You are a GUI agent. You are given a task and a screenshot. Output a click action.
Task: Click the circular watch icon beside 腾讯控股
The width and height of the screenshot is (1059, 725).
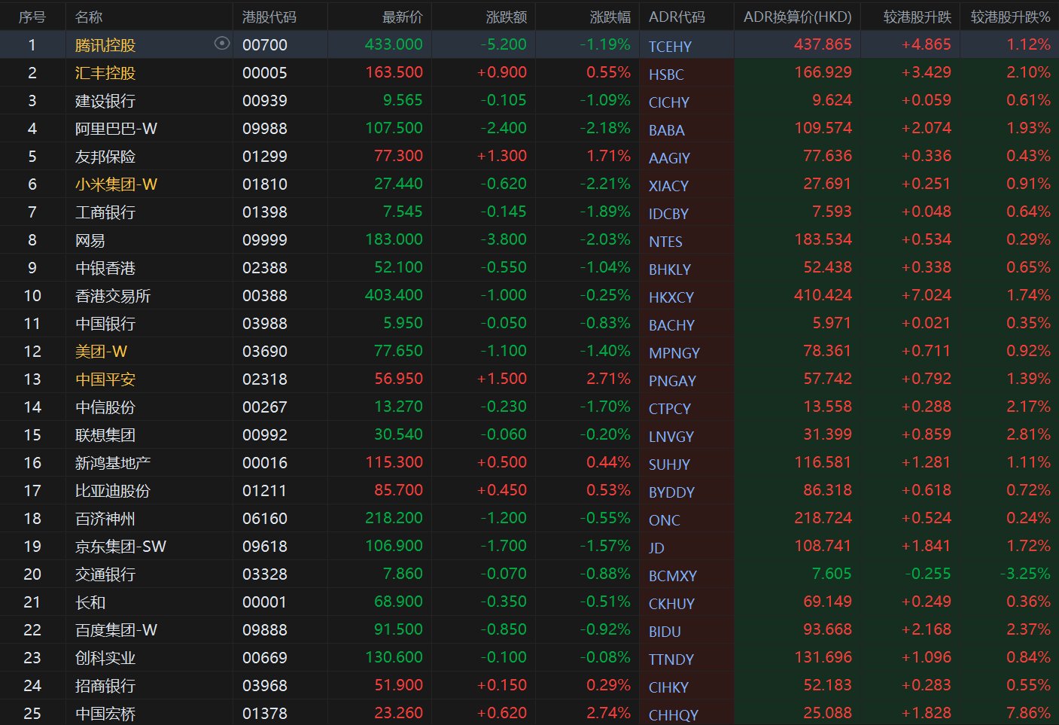[x=221, y=44]
